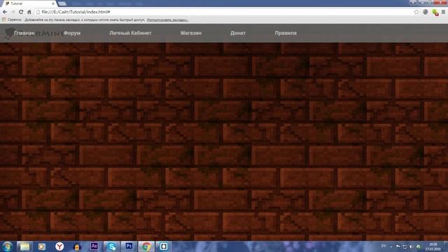The width and height of the screenshot is (448, 252).
Task: Click the green extension icon with red badge
Action: (x=435, y=13)
